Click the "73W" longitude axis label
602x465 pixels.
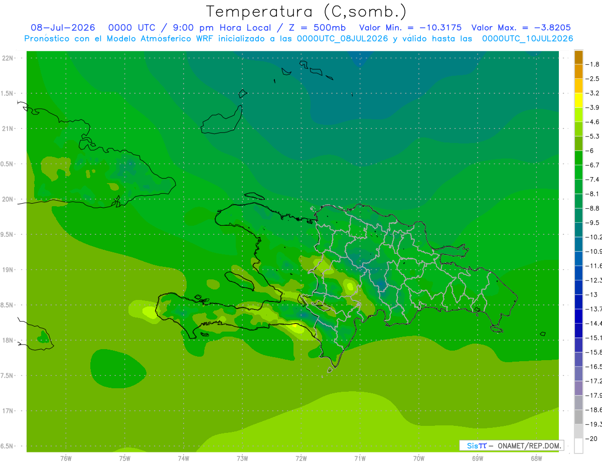(x=242, y=458)
